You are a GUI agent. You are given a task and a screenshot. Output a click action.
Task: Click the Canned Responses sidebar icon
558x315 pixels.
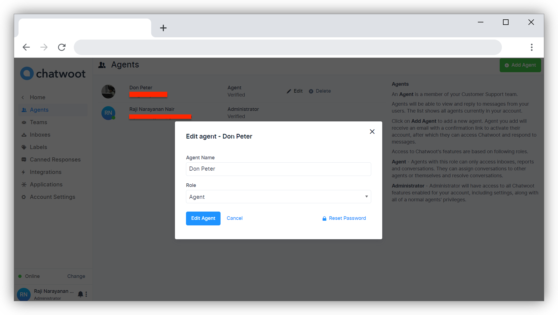tap(24, 159)
